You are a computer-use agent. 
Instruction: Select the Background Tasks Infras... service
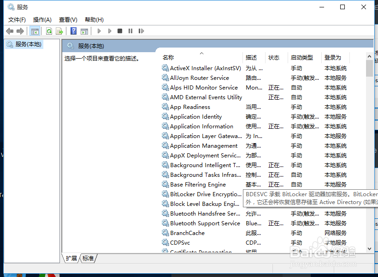206,175
